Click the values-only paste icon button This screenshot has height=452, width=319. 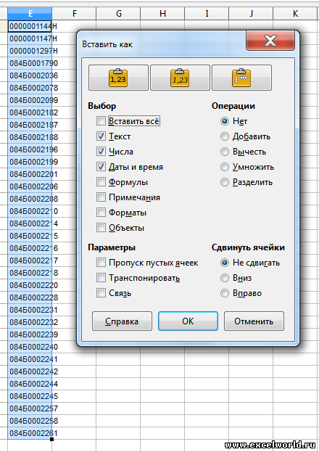[118, 78]
